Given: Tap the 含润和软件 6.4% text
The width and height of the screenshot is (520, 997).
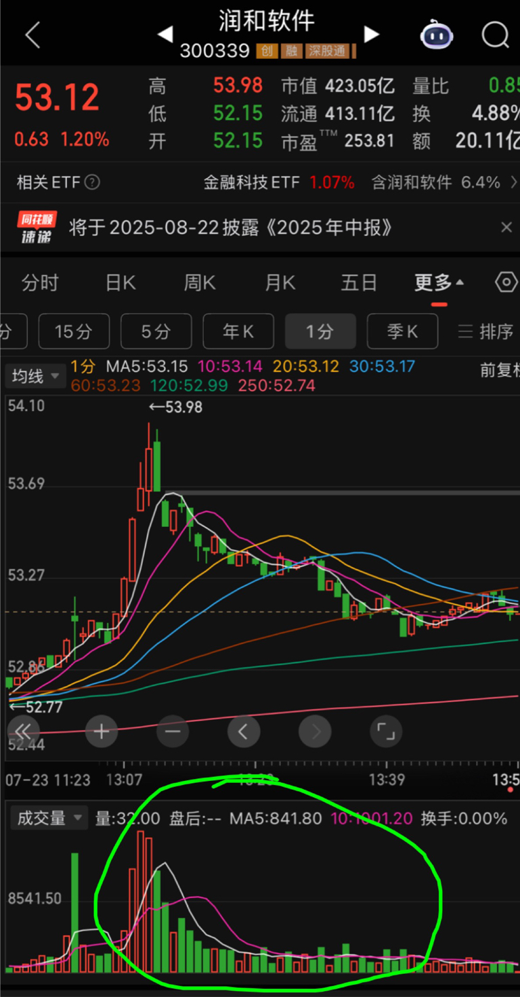Looking at the screenshot, I should pos(436,182).
